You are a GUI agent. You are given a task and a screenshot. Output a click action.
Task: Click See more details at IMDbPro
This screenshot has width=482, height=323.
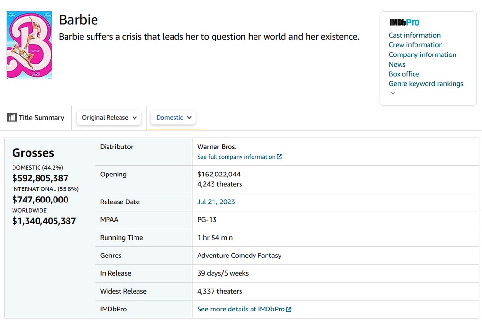(241, 309)
